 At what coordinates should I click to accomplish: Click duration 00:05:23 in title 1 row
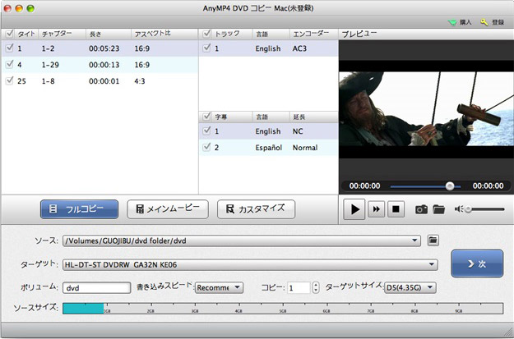104,48
